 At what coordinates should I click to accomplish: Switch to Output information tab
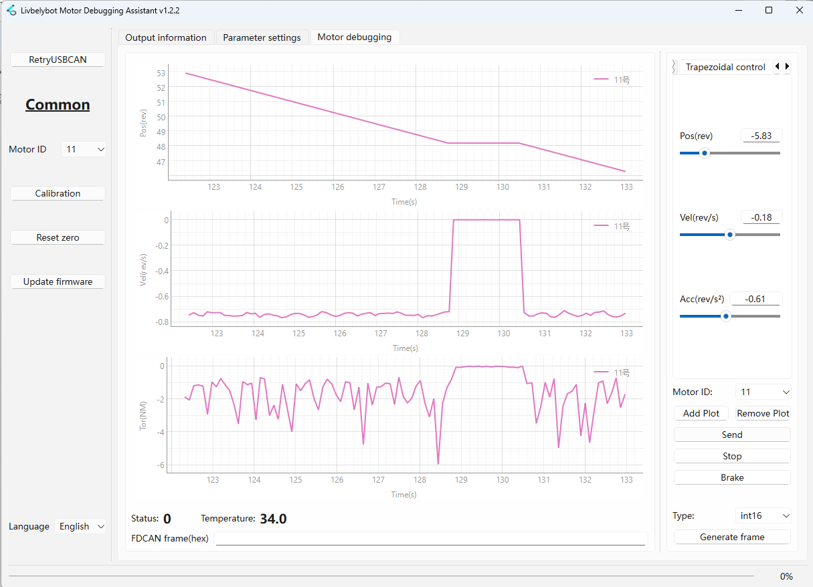166,37
